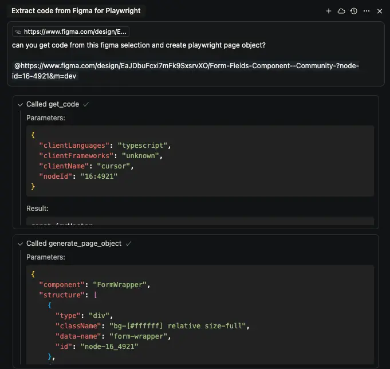Click the "clientName" key
The image size is (390, 369).
pos(64,166)
